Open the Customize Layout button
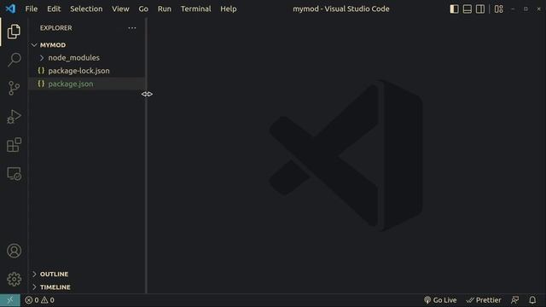 click(498, 9)
